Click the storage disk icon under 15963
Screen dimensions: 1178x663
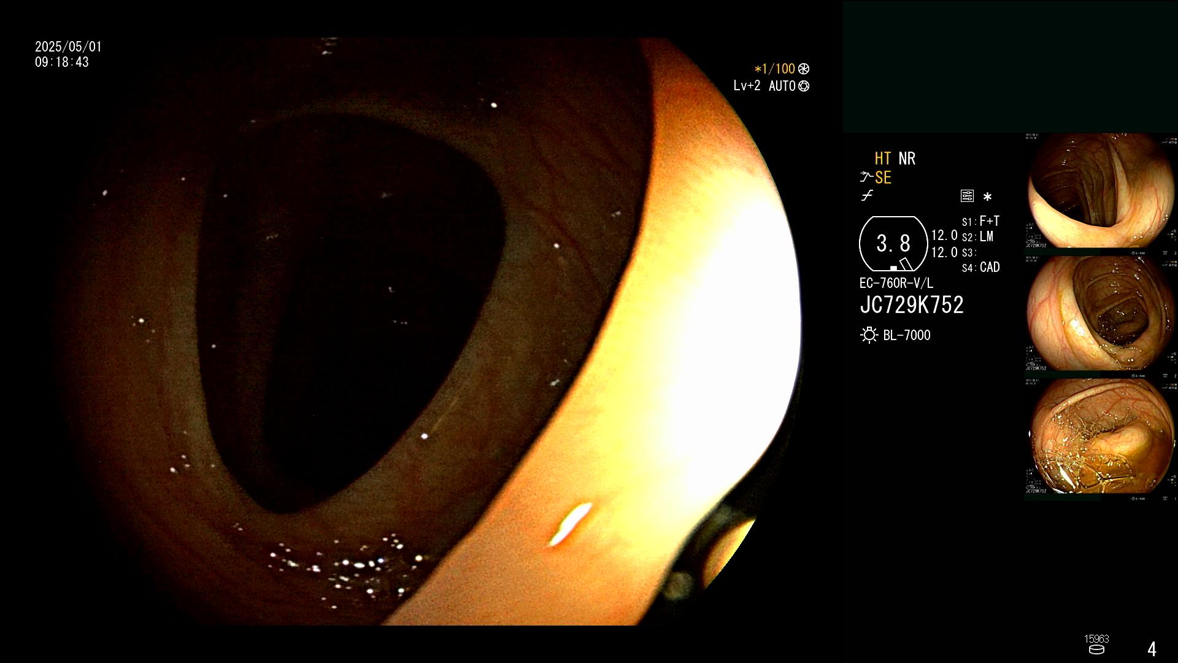pos(1096,649)
